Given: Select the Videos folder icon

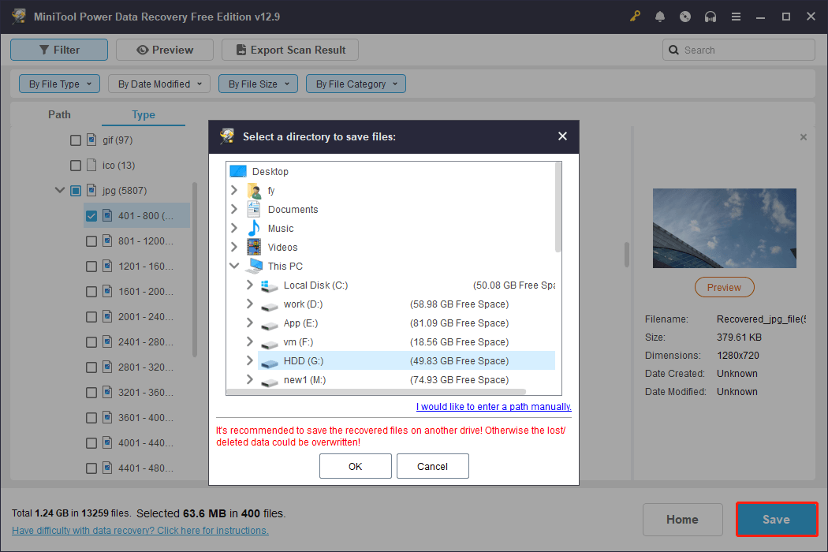Looking at the screenshot, I should 254,247.
